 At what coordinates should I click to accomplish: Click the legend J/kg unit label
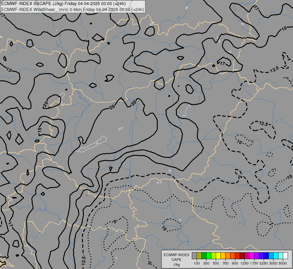tap(176, 265)
